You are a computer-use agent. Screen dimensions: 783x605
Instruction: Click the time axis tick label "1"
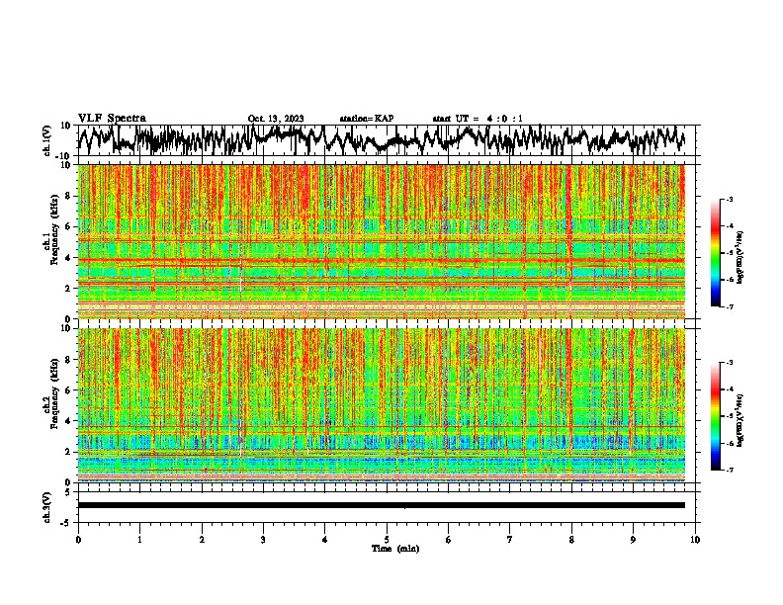(x=139, y=540)
